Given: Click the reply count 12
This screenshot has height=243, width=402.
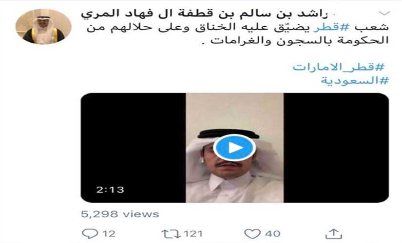Looking at the screenshot, I should pos(109,234).
